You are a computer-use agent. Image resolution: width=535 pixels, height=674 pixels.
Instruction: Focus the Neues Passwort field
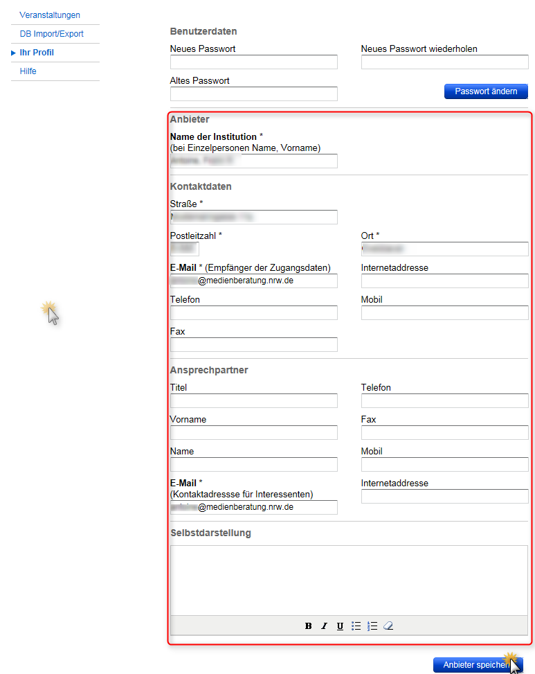pyautogui.click(x=253, y=62)
